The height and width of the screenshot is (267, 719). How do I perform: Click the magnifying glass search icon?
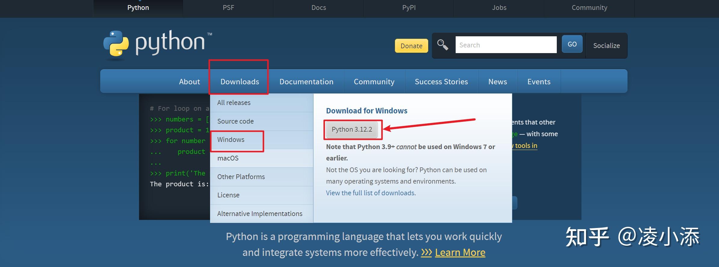(442, 45)
